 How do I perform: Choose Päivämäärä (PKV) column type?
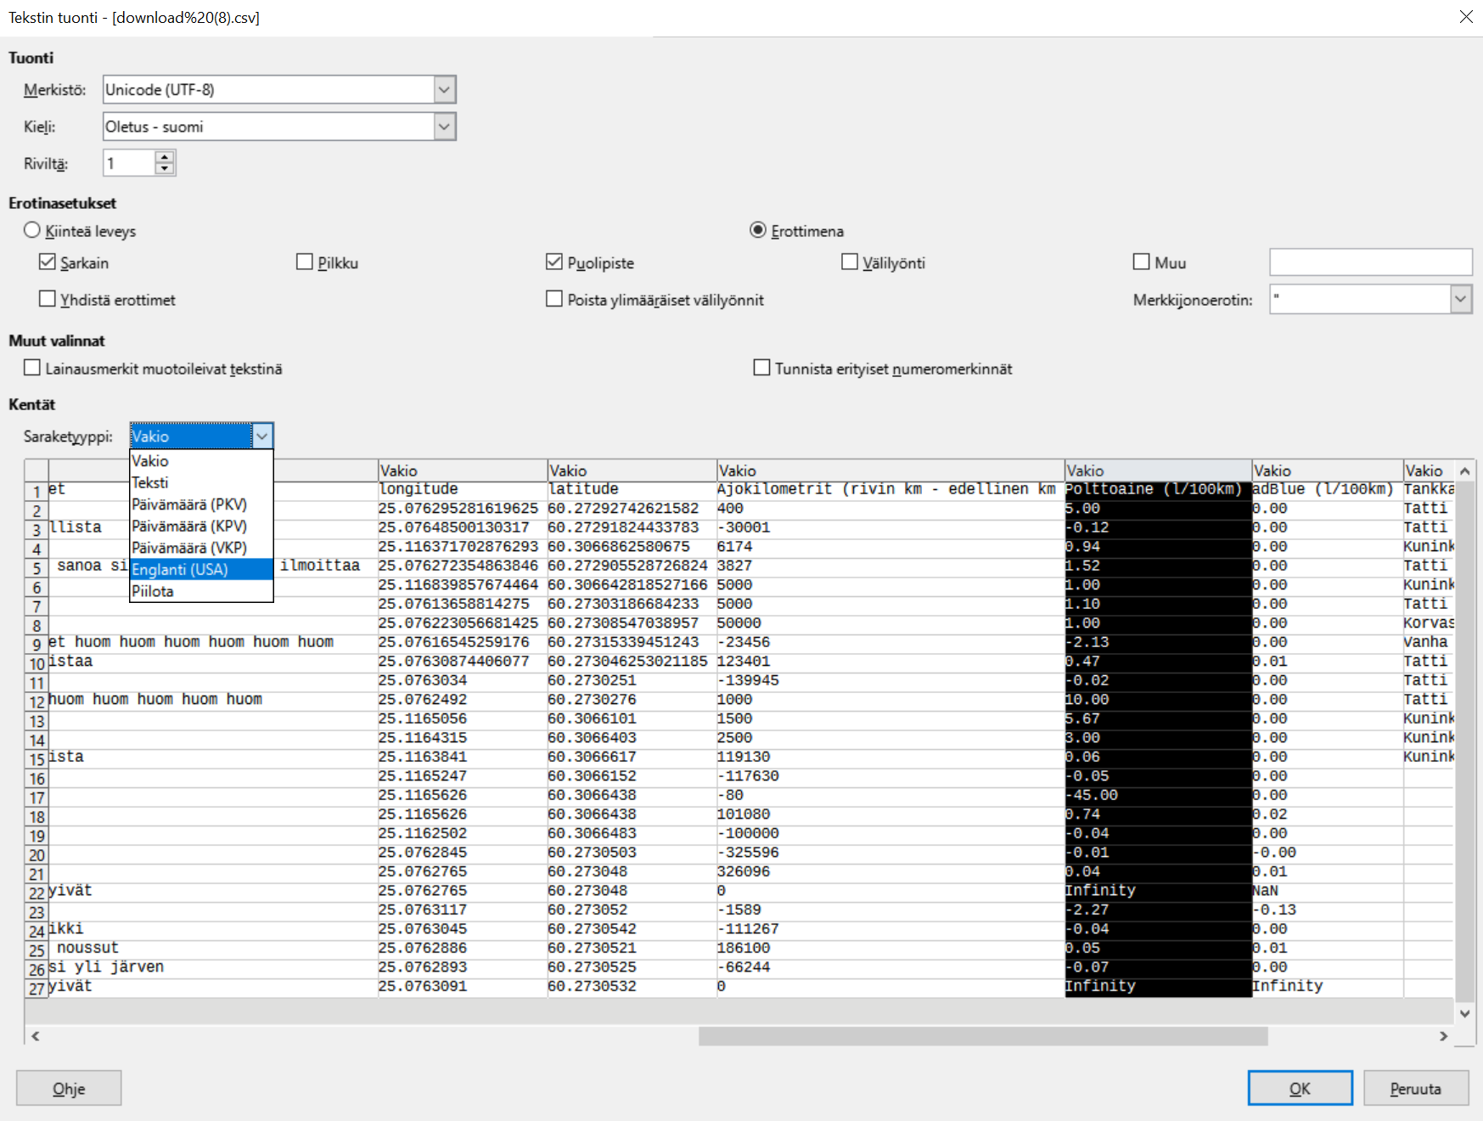point(201,504)
